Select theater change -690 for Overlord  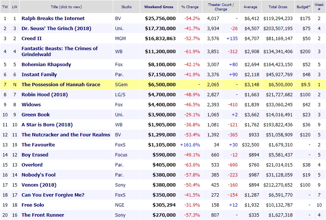[x=232, y=165]
